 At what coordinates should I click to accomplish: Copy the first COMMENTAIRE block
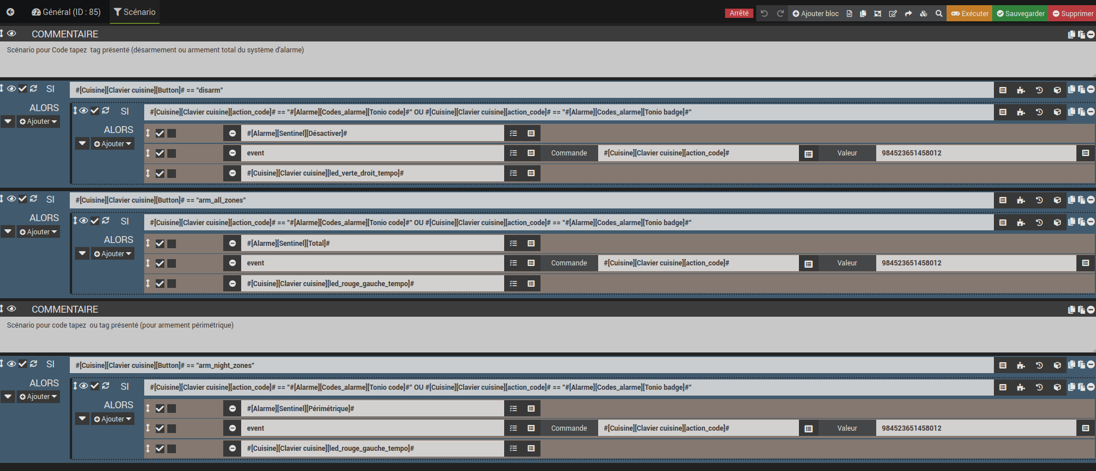(x=1072, y=35)
